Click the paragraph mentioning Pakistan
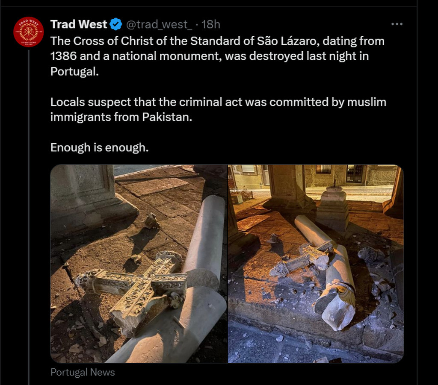The image size is (438, 385). pyautogui.click(x=218, y=109)
